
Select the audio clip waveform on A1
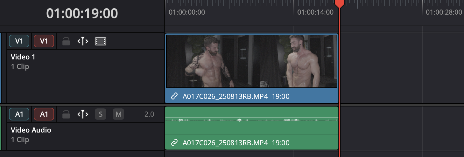[251, 120]
